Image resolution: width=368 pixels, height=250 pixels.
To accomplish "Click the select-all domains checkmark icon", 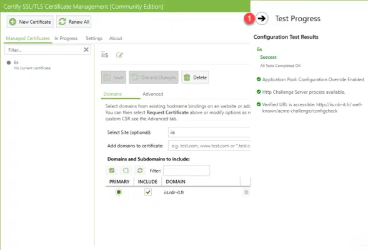I will point(112,171).
